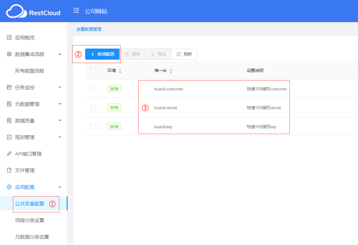Click the 刷新 refresh button
The image size is (358, 245).
pyautogui.click(x=184, y=54)
